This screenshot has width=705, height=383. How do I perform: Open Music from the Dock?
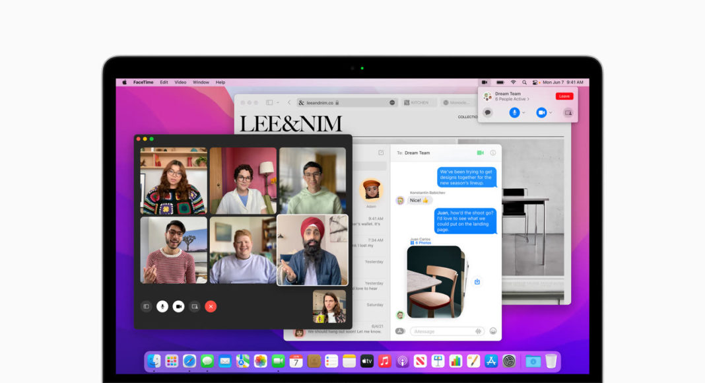click(x=384, y=361)
